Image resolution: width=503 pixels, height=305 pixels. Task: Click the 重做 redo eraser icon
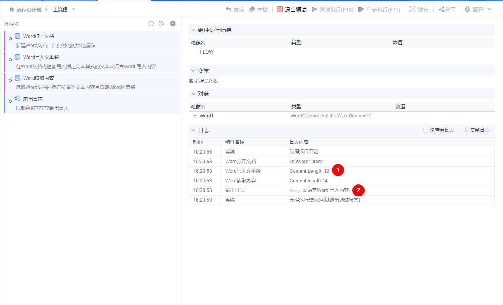(x=252, y=9)
